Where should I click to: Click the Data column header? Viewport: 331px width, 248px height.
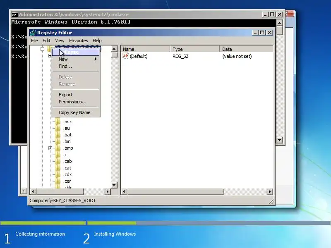[x=246, y=49]
